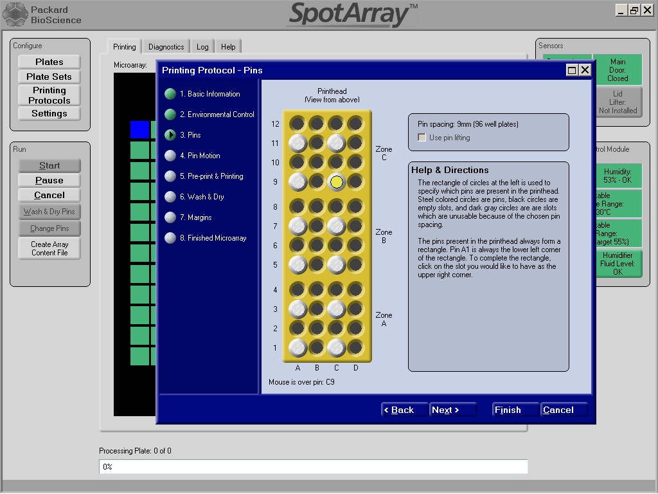
Task: Maximize the Printing Protocol dialog
Action: coord(571,70)
